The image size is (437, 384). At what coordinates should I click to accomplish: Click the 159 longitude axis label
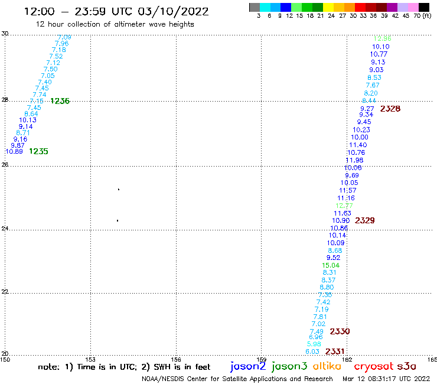pyautogui.click(x=262, y=359)
